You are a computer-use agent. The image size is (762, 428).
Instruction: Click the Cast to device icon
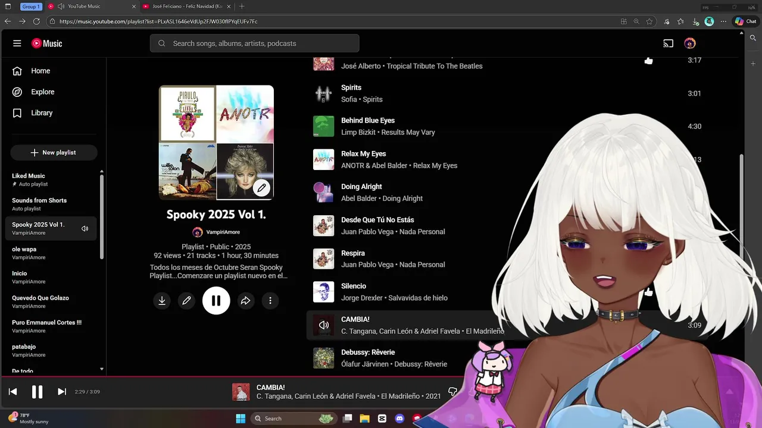pyautogui.click(x=669, y=43)
